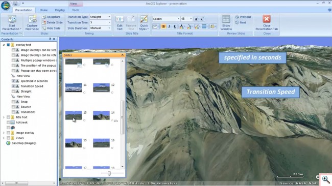Uncheck the Transition Speed overlay checkbox
This screenshot has width=332, height=186.
(x=13, y=86)
